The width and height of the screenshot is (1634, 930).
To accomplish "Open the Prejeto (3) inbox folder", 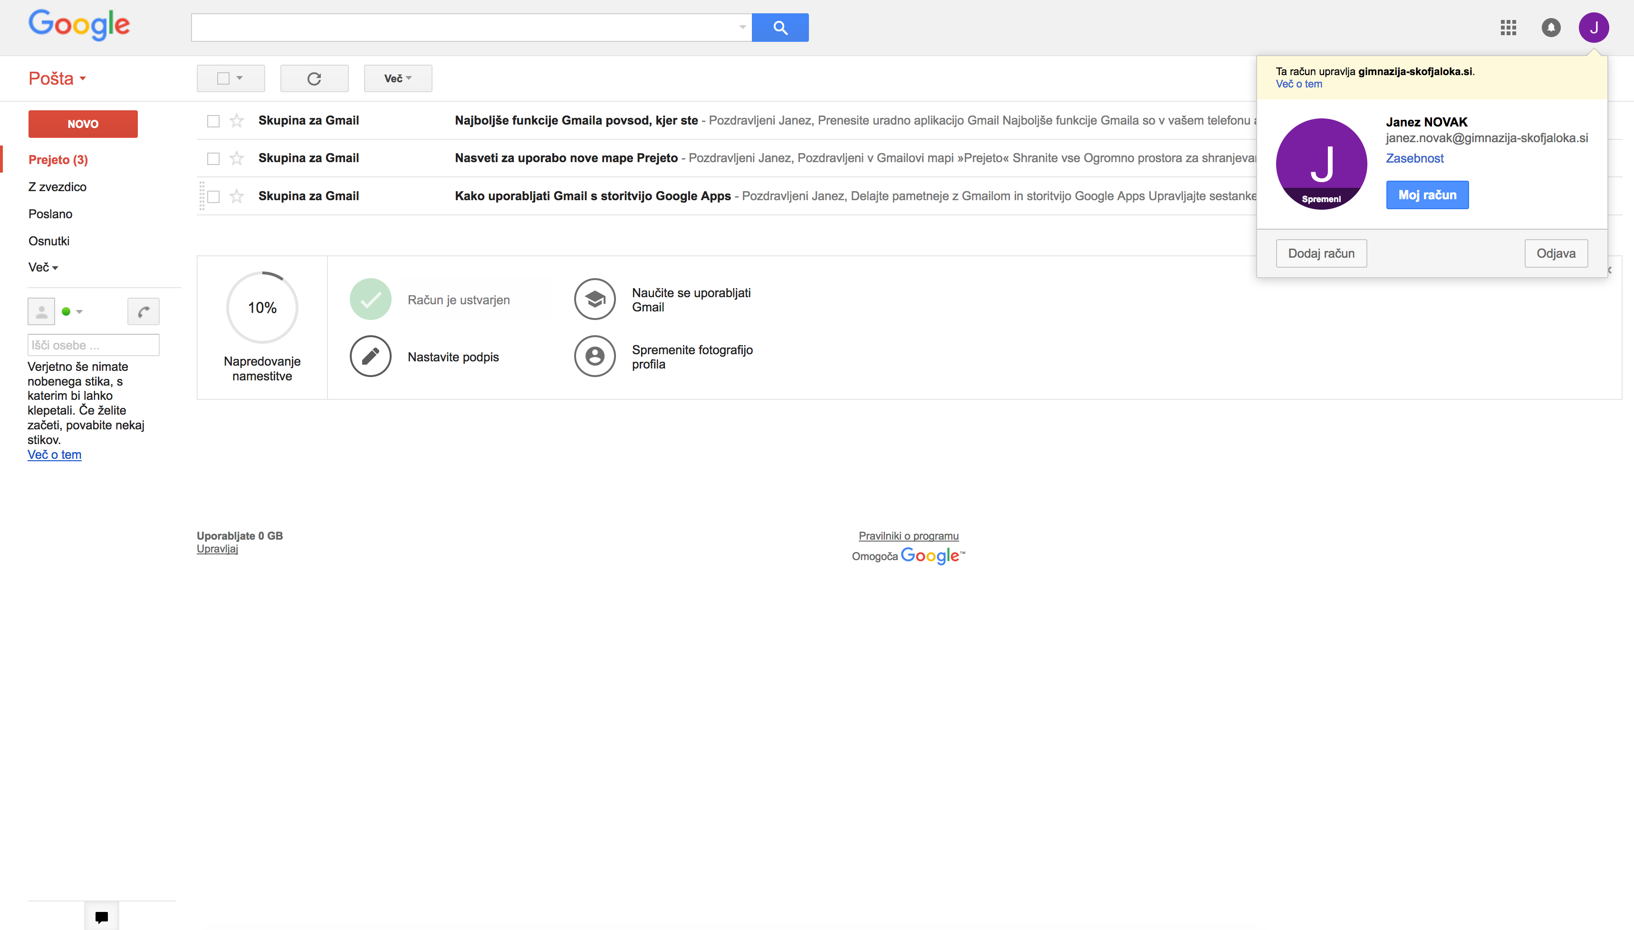I will [58, 160].
